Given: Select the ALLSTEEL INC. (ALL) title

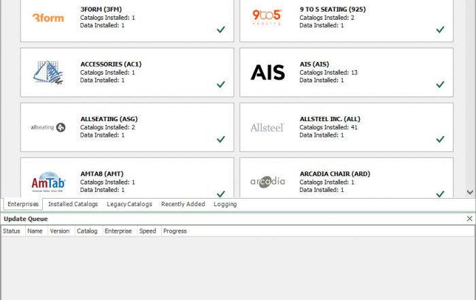Looking at the screenshot, I should click(330, 119).
